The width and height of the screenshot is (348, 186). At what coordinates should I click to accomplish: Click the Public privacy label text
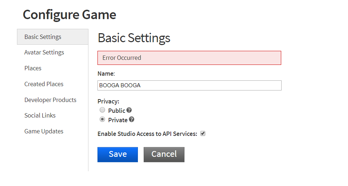click(117, 111)
